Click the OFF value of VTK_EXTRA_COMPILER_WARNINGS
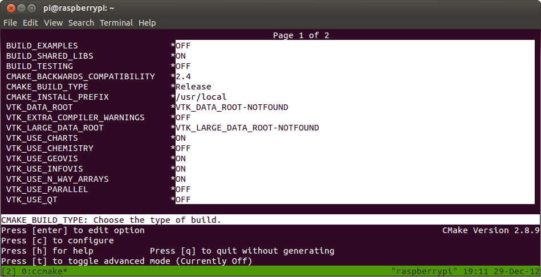541x277 pixels. pyautogui.click(x=183, y=117)
